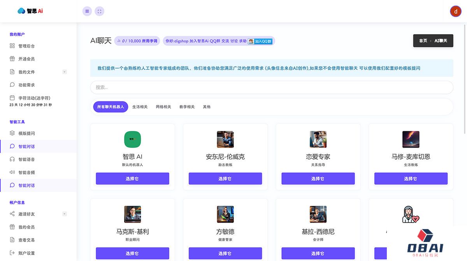The height and width of the screenshot is (261, 467).
Task: Click the 会计师 label under 基拉-西德尼
Action: pyautogui.click(x=318, y=240)
